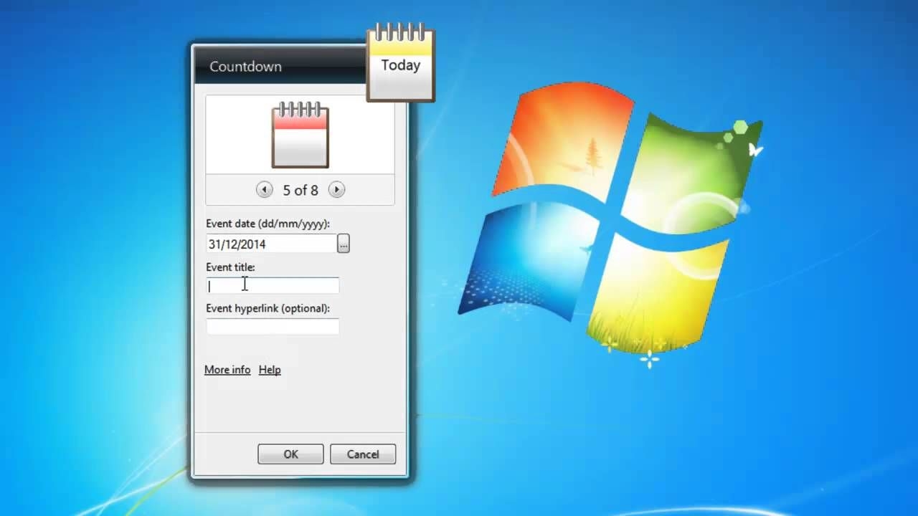Click the 'Event title:' label
918x516 pixels.
pyautogui.click(x=230, y=267)
